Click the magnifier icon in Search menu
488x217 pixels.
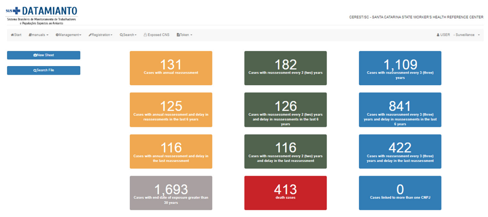coord(121,35)
